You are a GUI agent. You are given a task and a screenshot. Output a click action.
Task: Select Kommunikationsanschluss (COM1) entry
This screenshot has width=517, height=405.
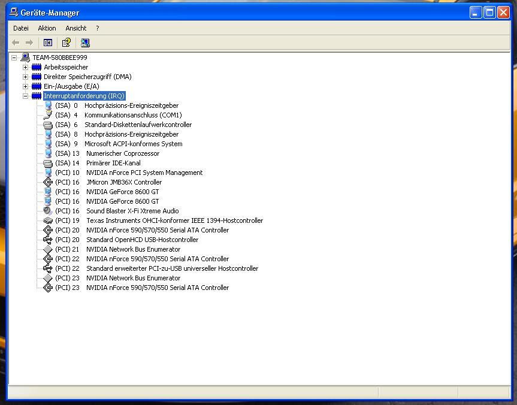point(119,115)
